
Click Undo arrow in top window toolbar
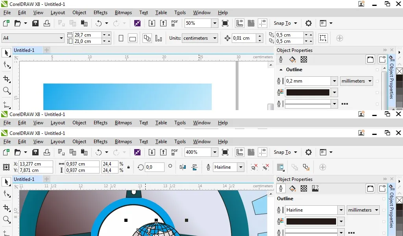click(99, 23)
